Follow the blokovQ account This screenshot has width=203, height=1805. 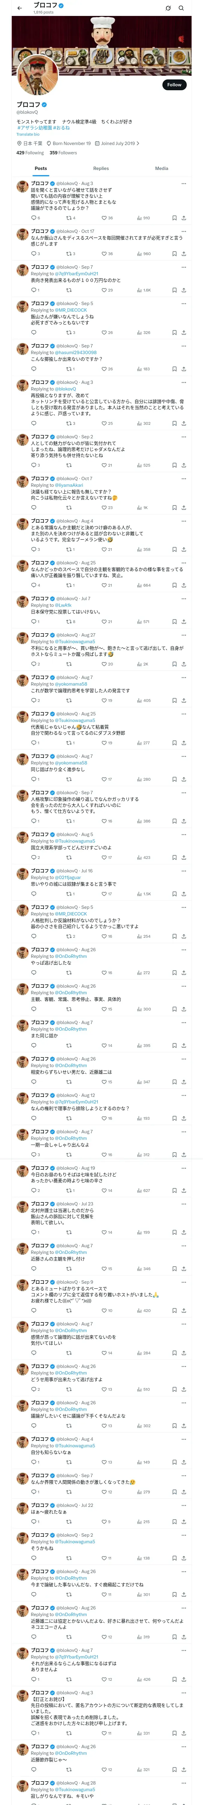pos(174,85)
